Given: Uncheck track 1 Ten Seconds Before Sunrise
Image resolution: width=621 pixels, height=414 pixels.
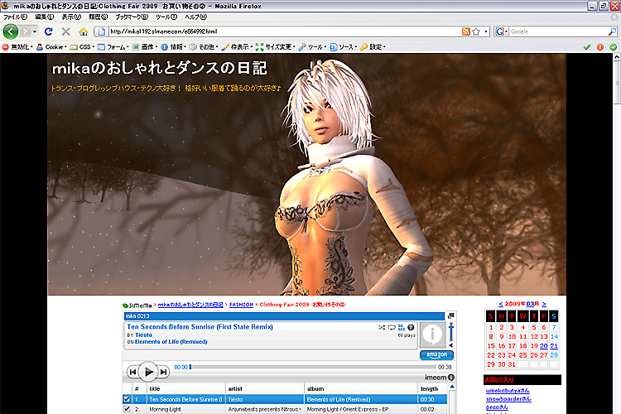Looking at the screenshot, I should 127,399.
